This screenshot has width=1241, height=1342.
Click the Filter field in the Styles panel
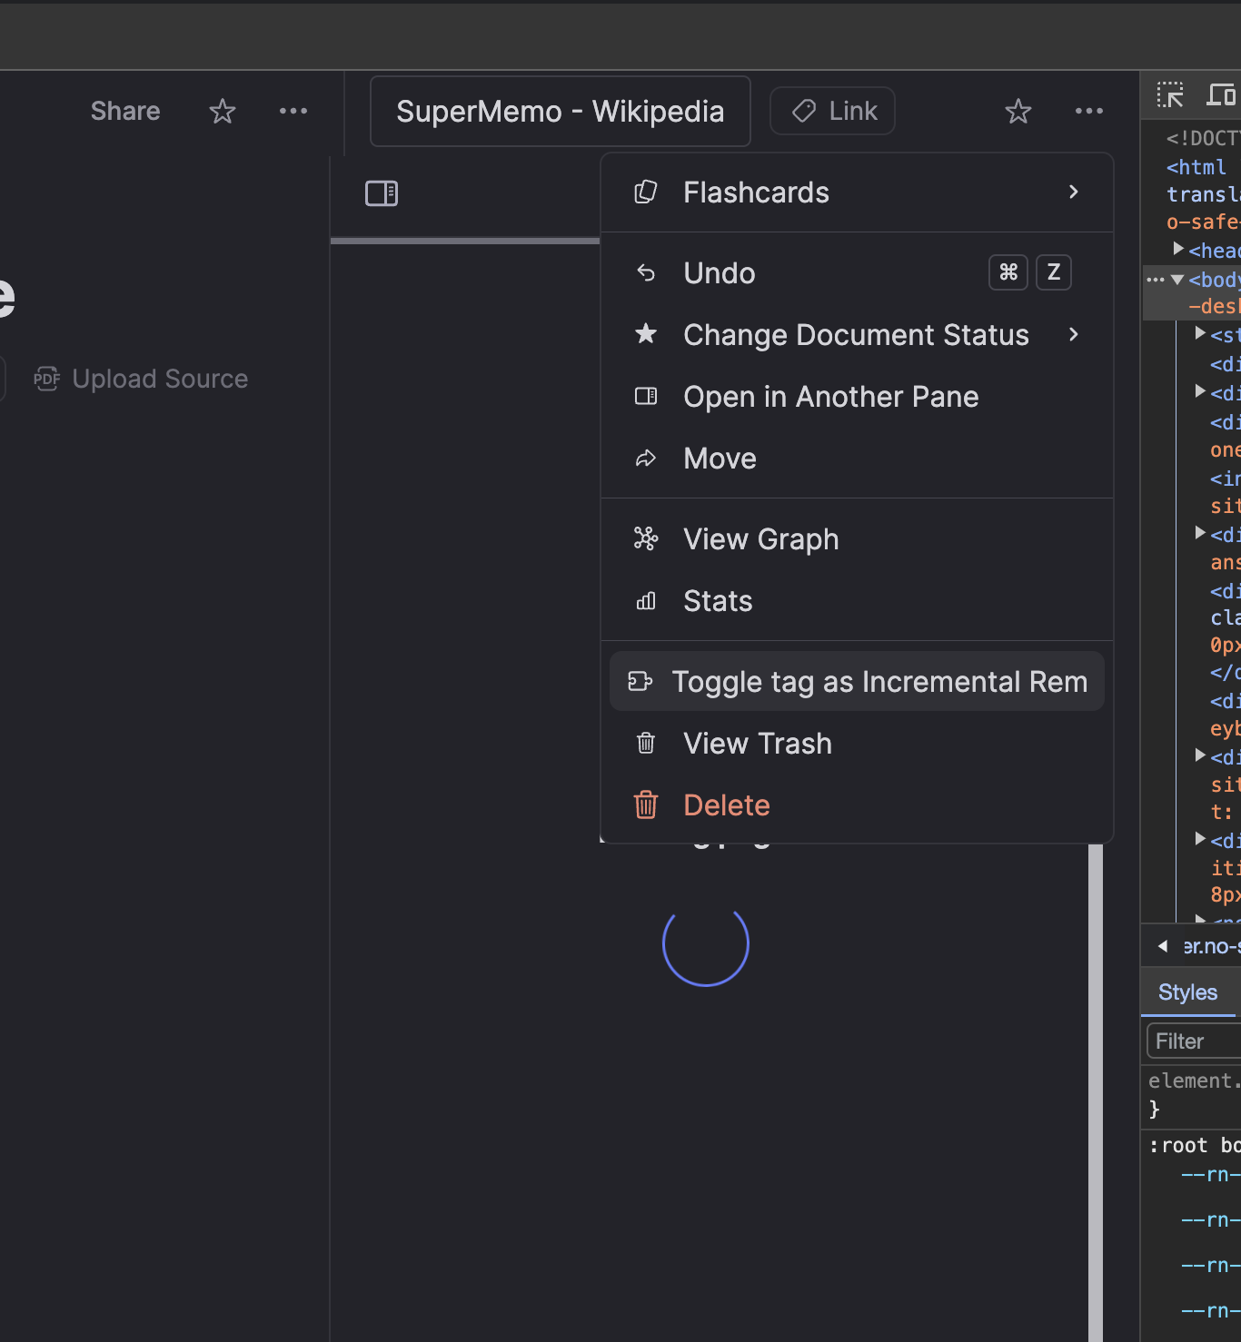[x=1190, y=1041]
